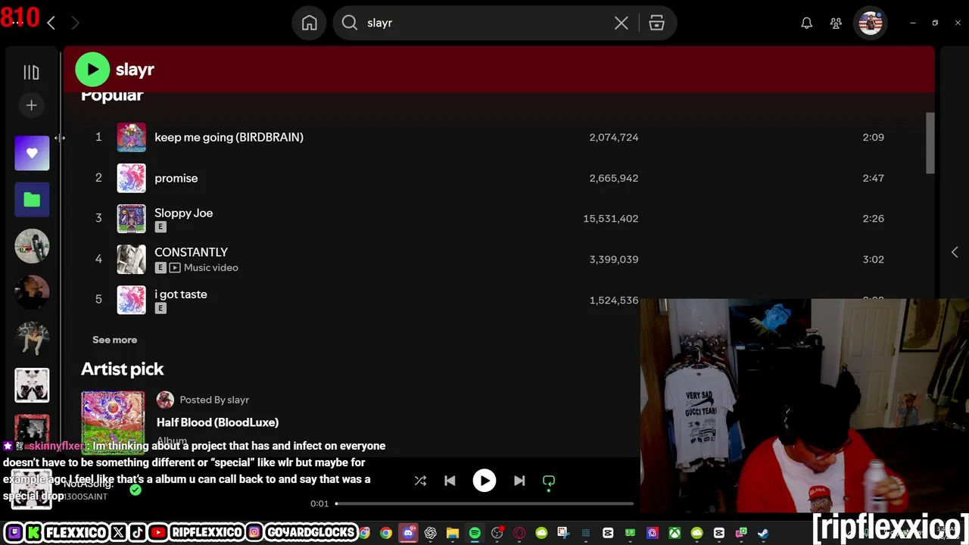Click play count 15,531,402
The height and width of the screenshot is (545, 969).
[x=611, y=218]
